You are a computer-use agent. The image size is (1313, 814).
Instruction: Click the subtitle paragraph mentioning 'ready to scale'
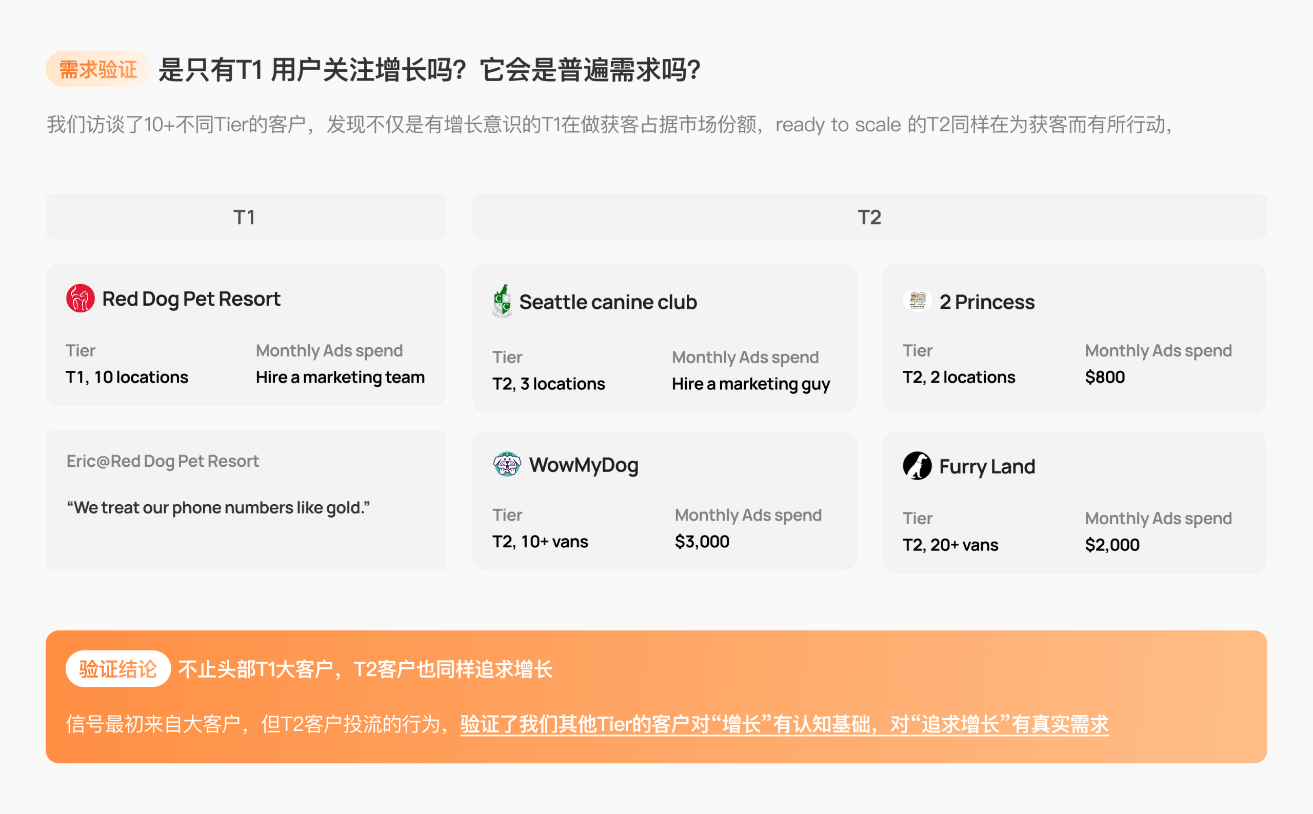pyautogui.click(x=609, y=124)
